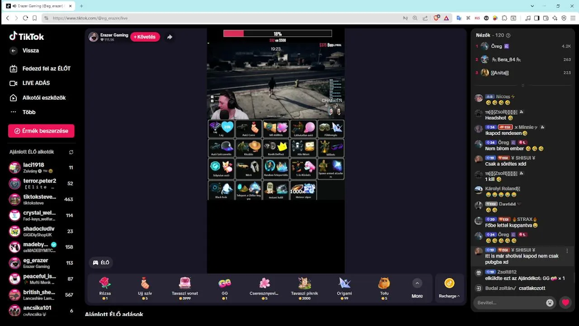This screenshot has width=579, height=326.
Task: Open british_she... recommended live stream
Action: pyautogui.click(x=41, y=294)
